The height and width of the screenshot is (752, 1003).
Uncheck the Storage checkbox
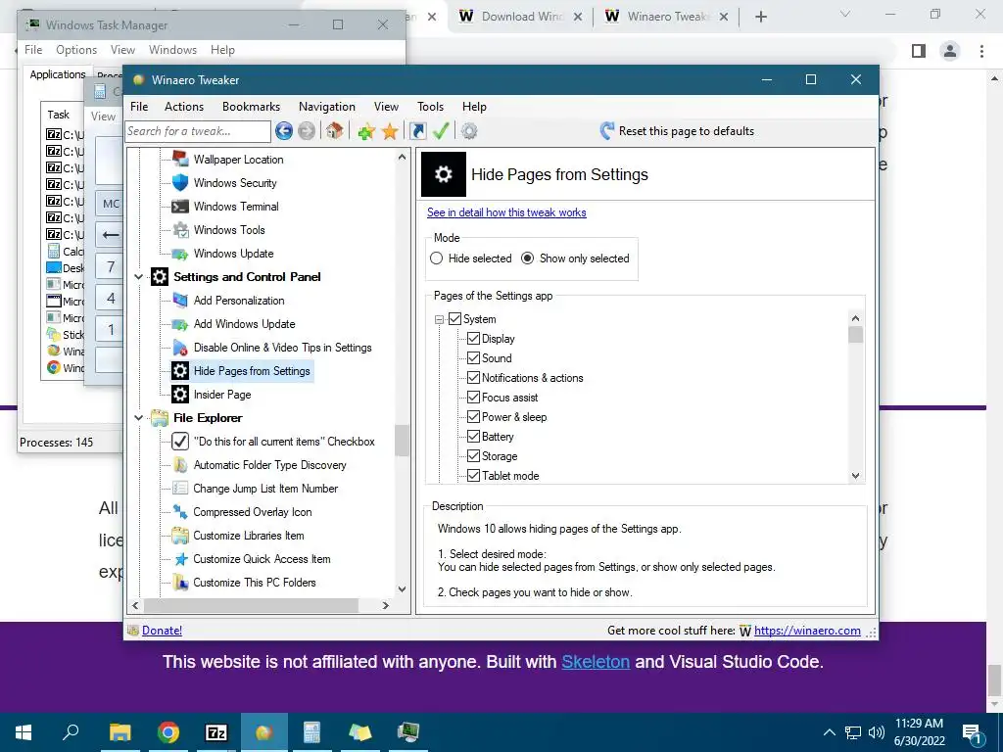(x=473, y=456)
